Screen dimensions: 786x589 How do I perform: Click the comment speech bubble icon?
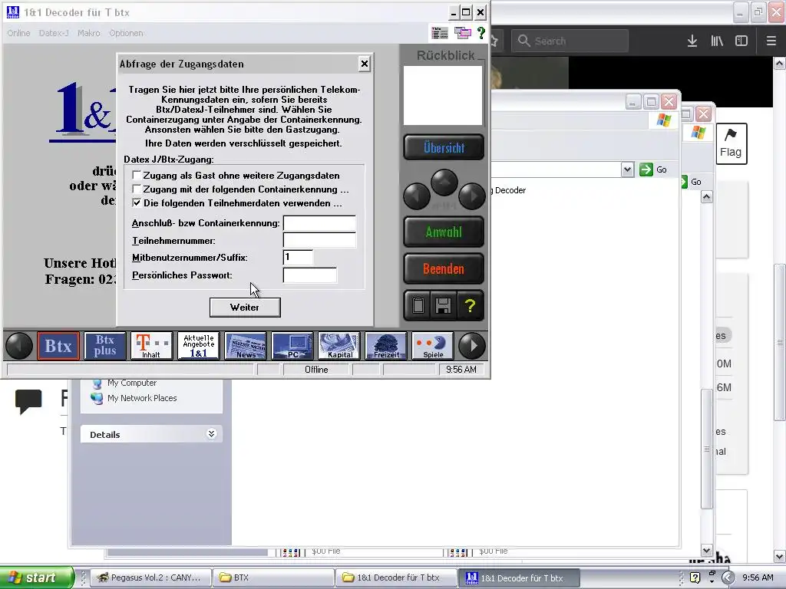(28, 401)
